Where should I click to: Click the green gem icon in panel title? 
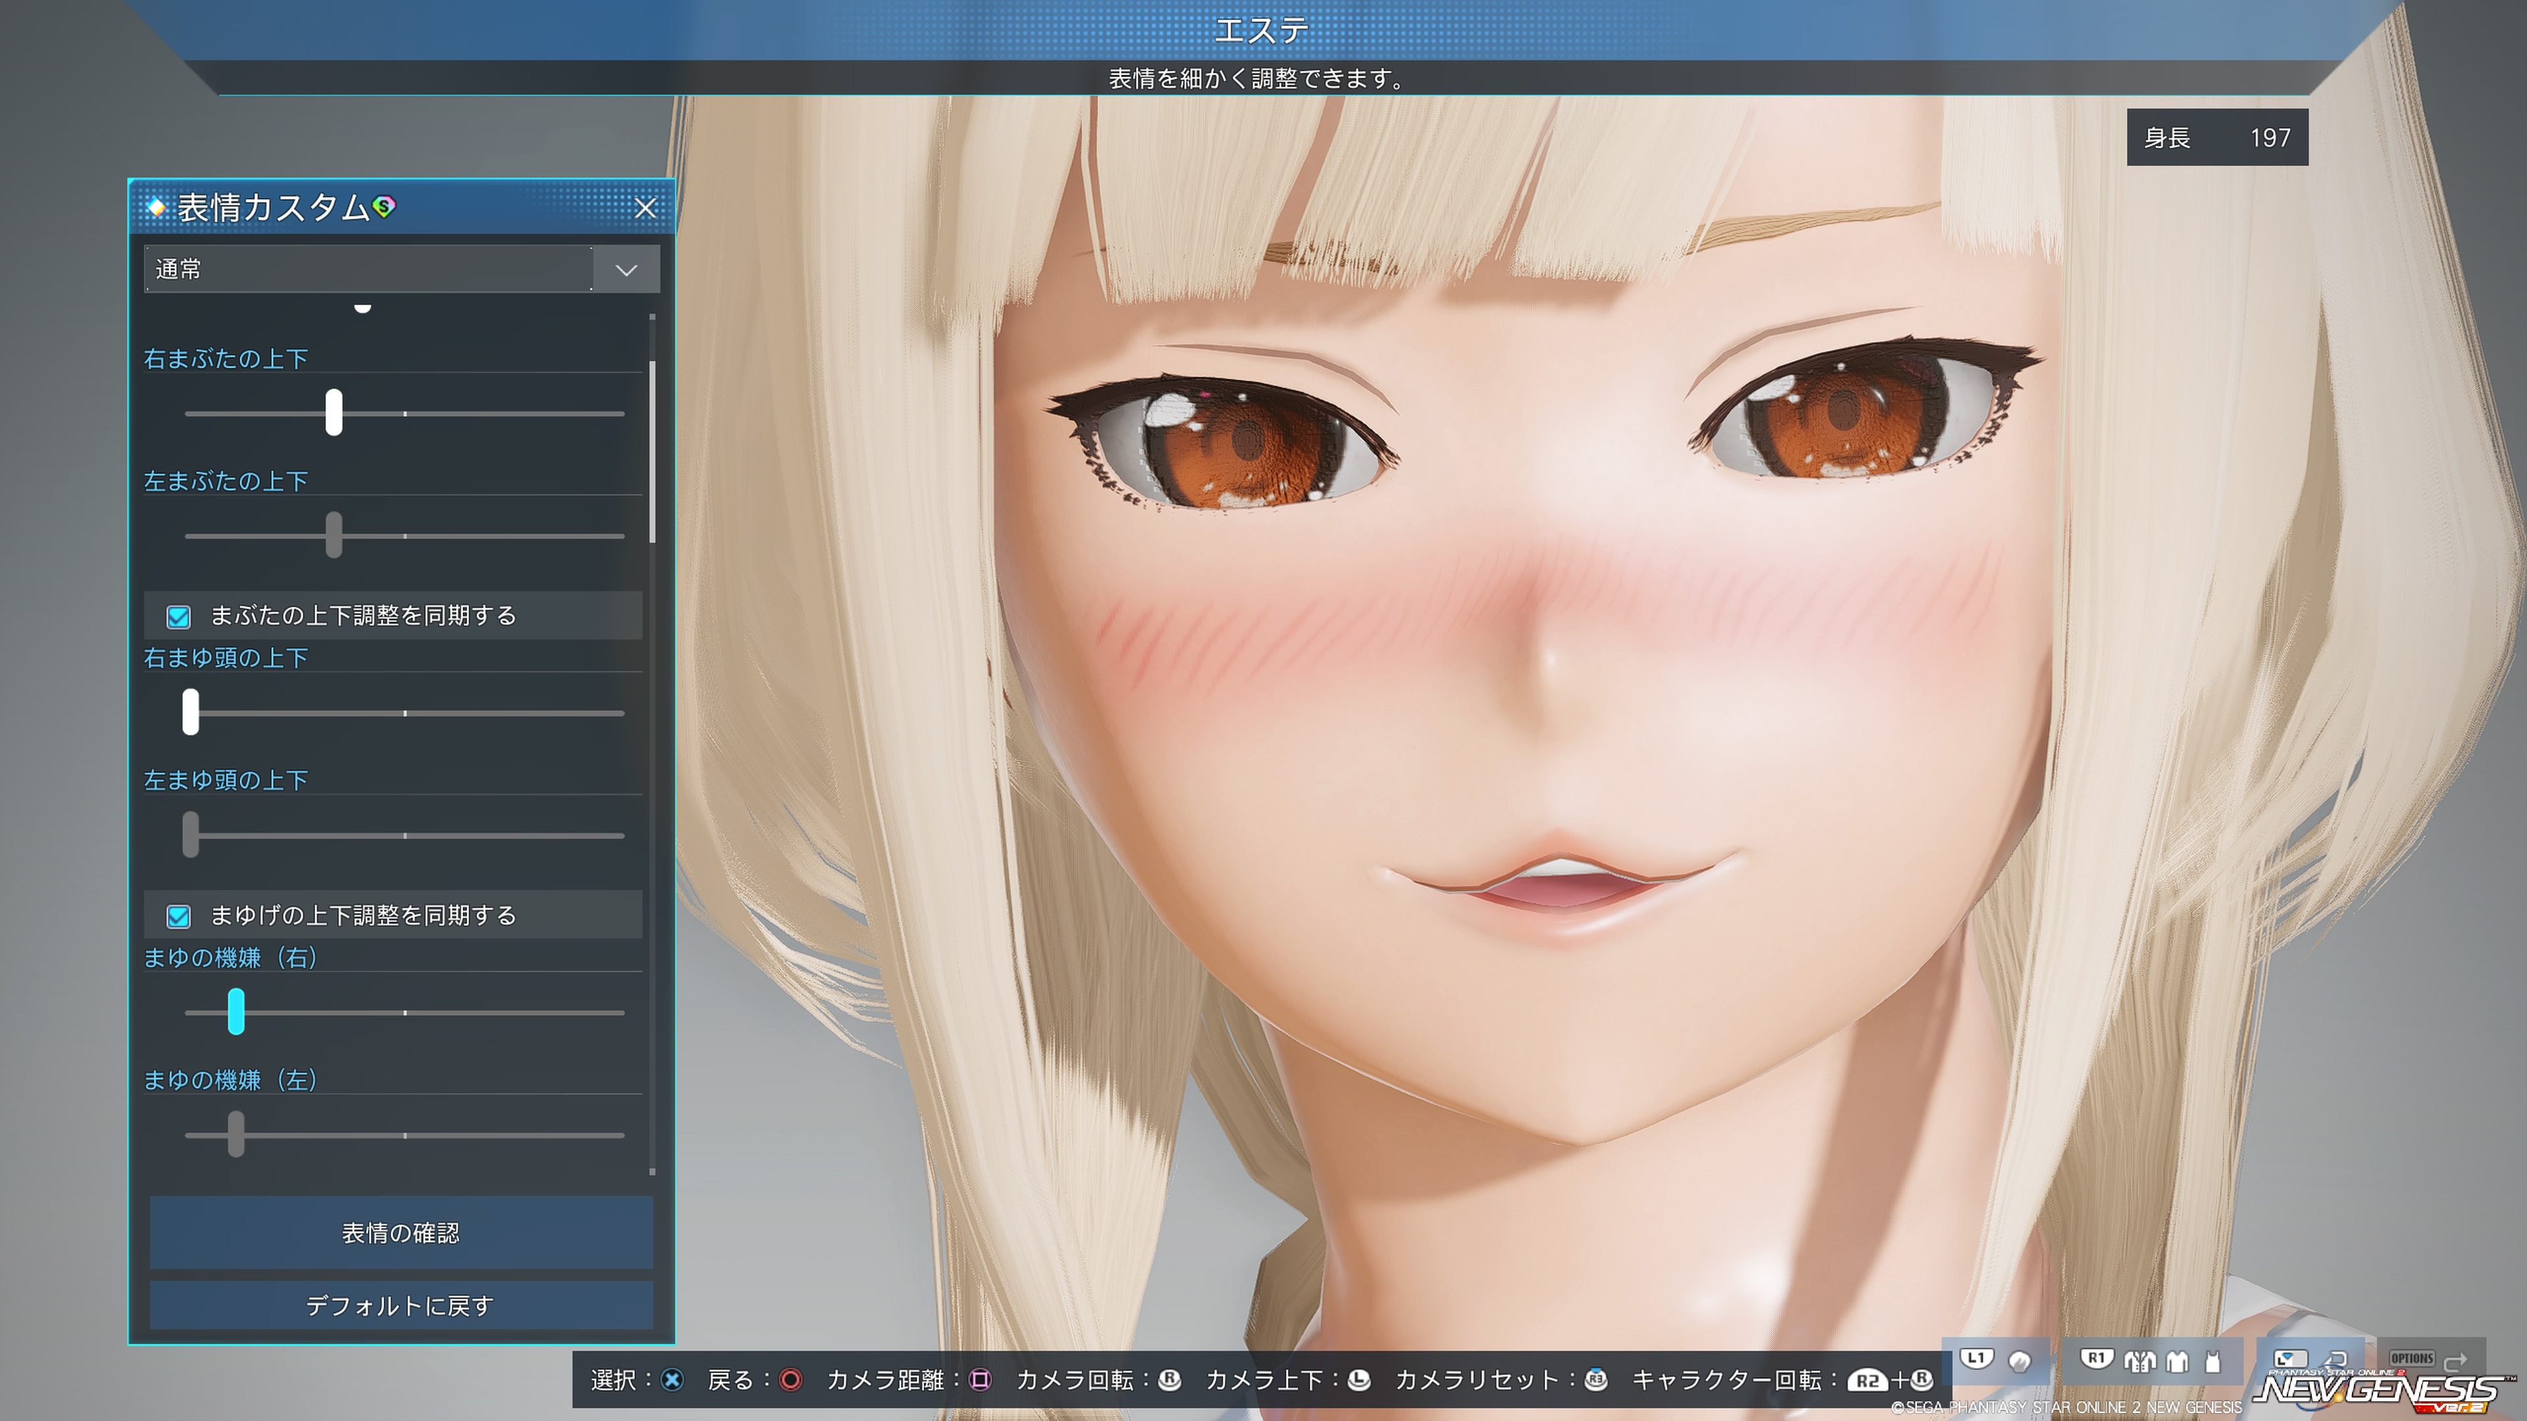tap(384, 206)
